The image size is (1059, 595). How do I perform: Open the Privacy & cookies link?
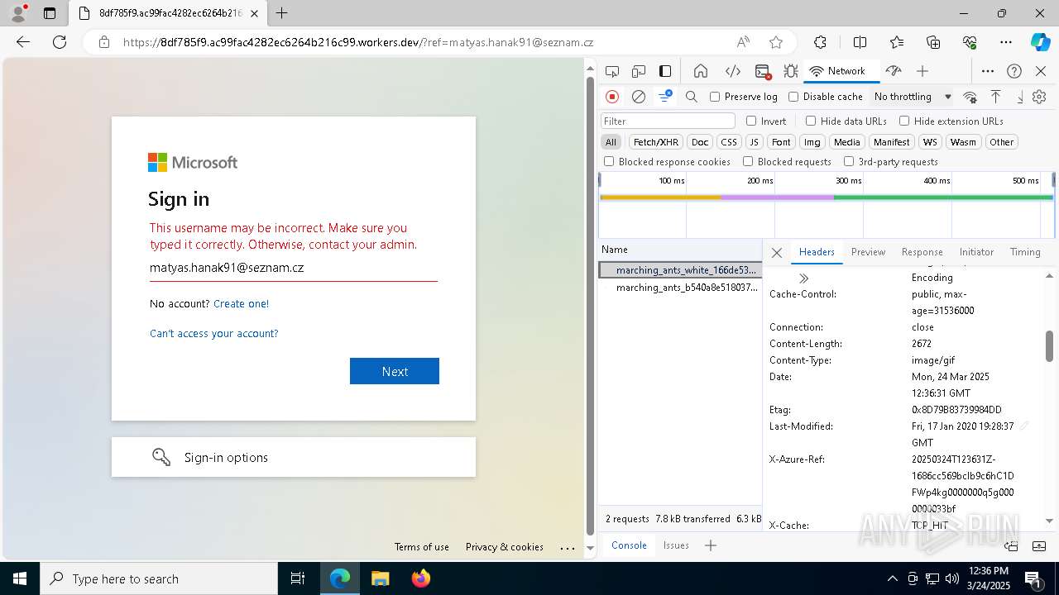(505, 547)
